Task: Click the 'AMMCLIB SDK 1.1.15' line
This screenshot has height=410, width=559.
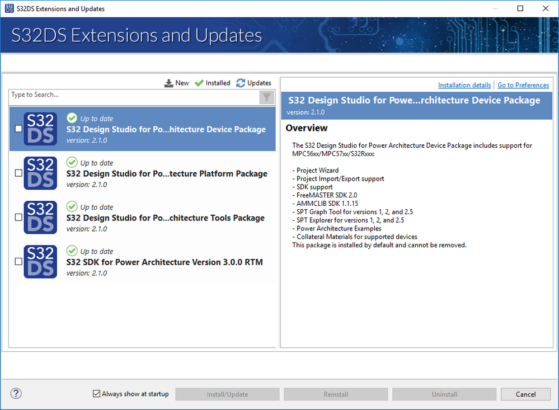Action: pos(325,203)
